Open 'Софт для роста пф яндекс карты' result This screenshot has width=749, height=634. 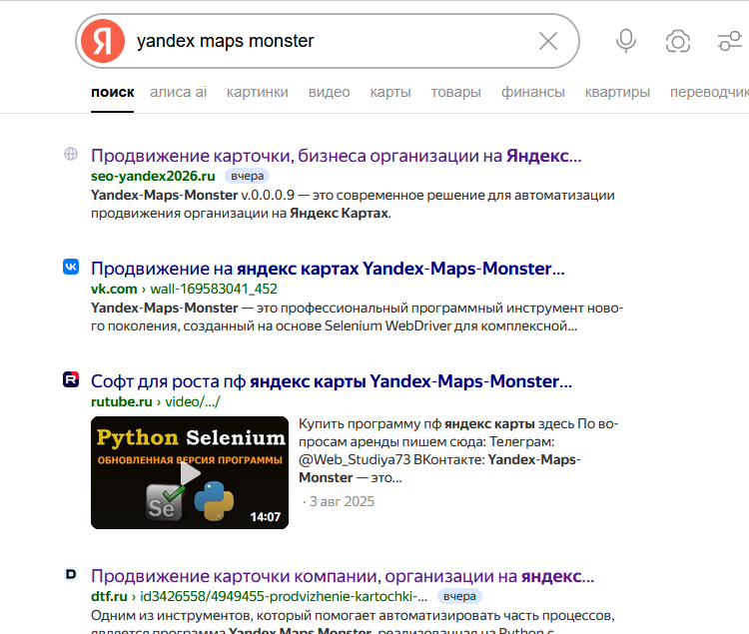tap(332, 381)
